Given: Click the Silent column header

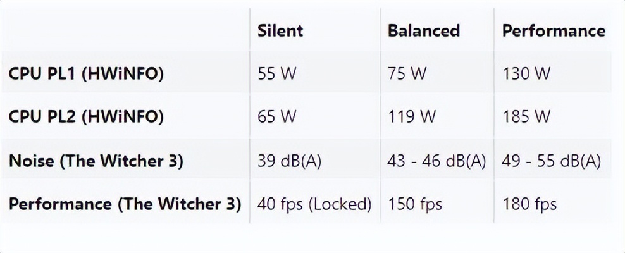Looking at the screenshot, I should pyautogui.click(x=280, y=30).
